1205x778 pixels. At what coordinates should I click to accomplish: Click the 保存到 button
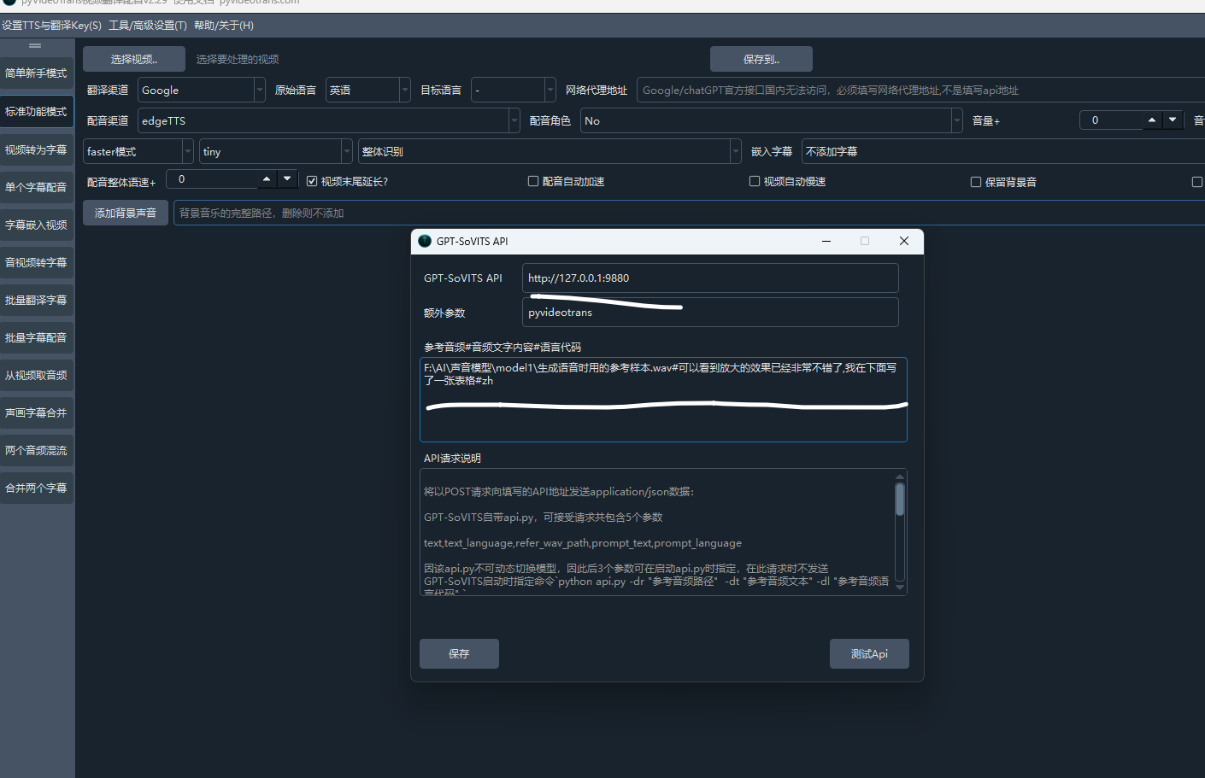coord(761,59)
